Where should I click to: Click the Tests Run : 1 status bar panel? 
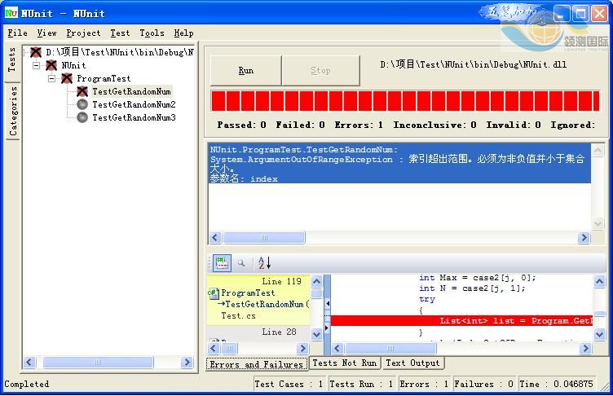(362, 384)
